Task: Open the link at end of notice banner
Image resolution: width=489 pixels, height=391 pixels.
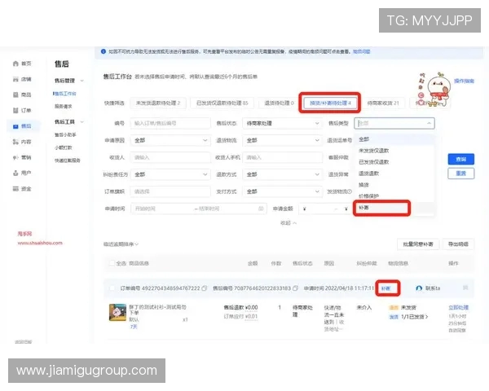Action: click(x=361, y=51)
